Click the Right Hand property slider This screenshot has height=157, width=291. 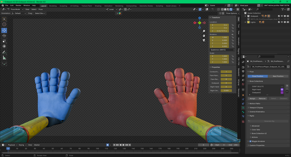pos(226,87)
